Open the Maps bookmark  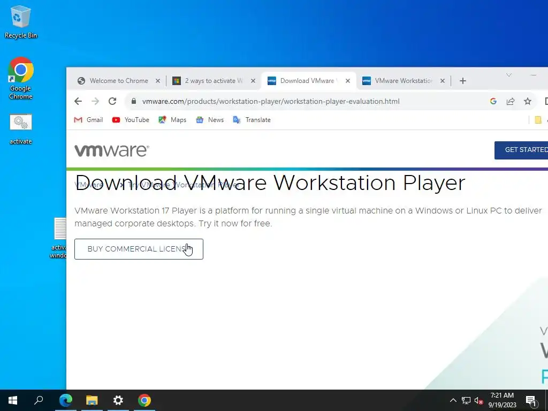pos(172,120)
